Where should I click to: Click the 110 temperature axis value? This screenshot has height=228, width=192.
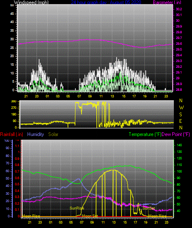point(179,165)
